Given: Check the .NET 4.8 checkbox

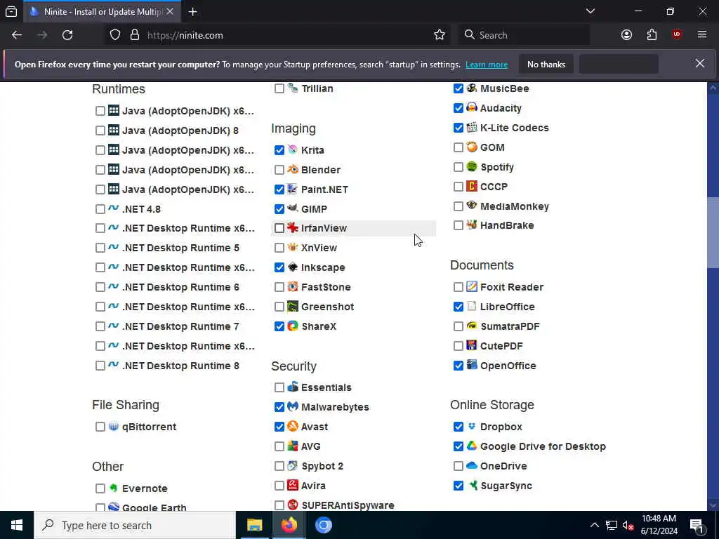Looking at the screenshot, I should (x=100, y=209).
